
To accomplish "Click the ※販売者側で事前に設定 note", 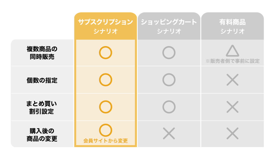I will (232, 61).
